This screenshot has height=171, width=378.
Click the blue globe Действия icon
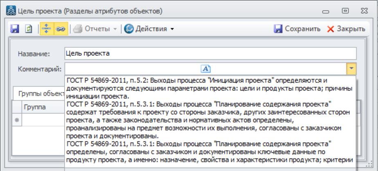coord(129,29)
